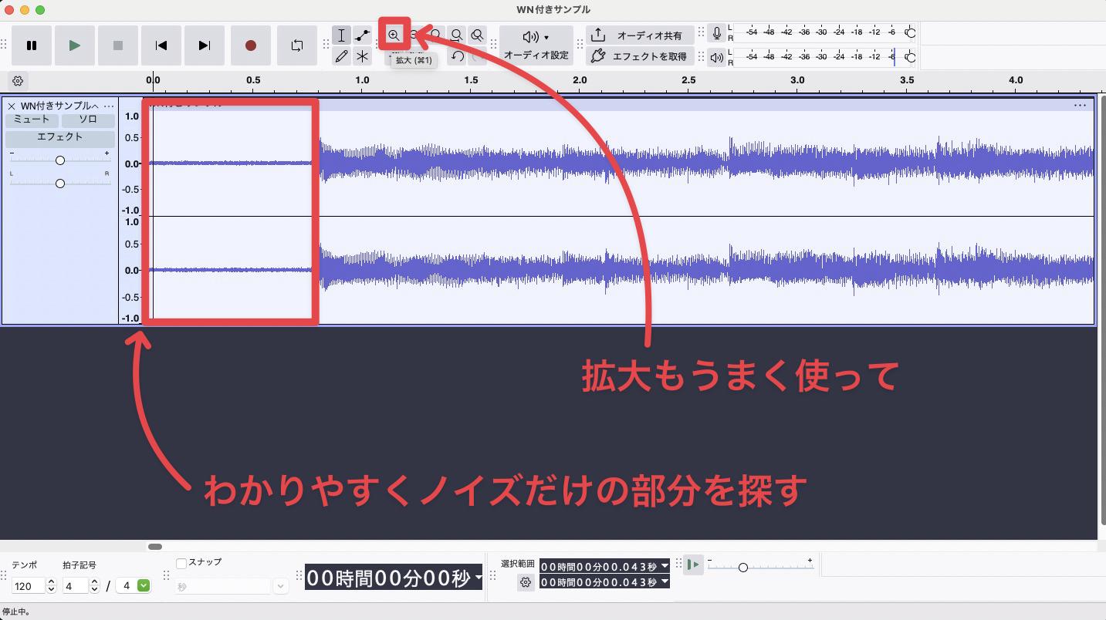Click the horizontal scrollbar below the waveform
The height and width of the screenshot is (620, 1106).
[x=155, y=546]
